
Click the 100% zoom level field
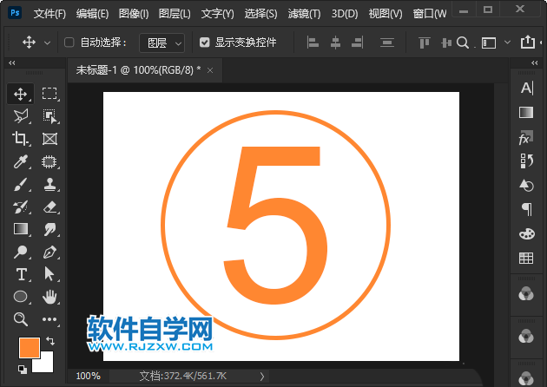click(89, 376)
